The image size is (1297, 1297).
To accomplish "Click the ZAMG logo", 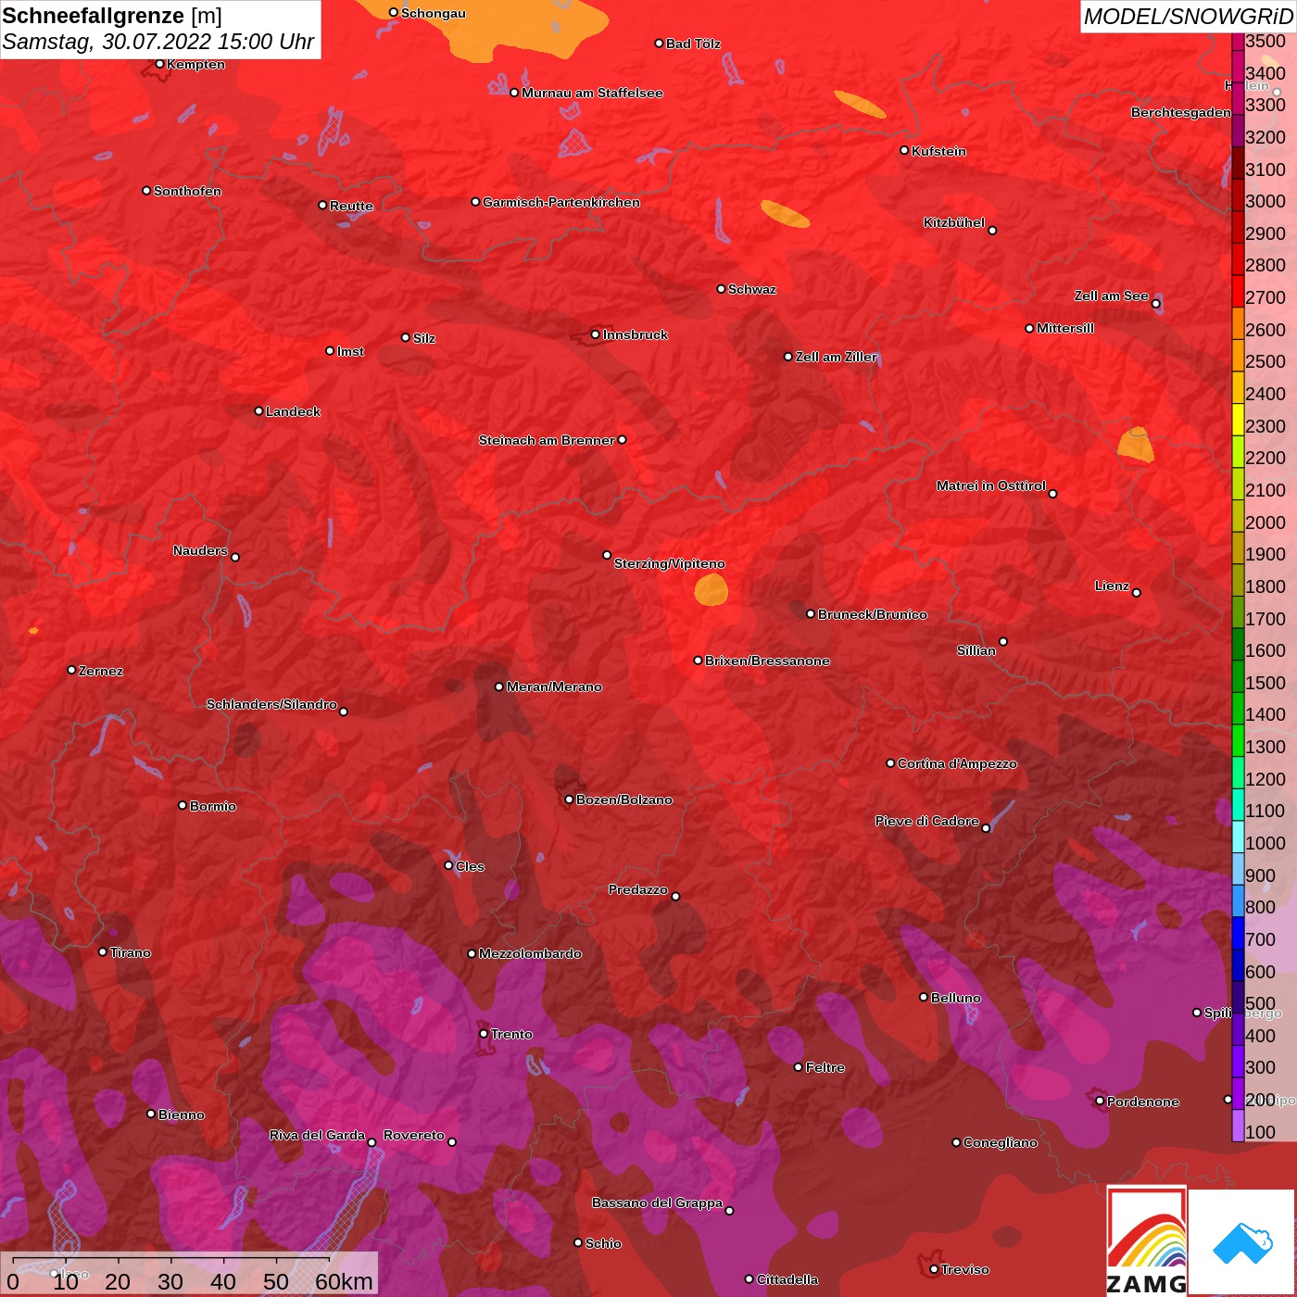I will point(1147,1240).
